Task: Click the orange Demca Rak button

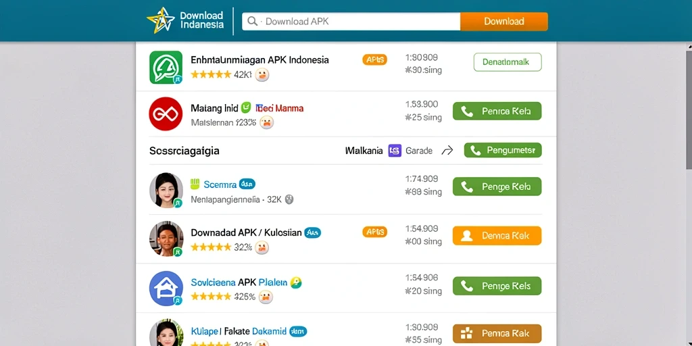Action: click(497, 236)
